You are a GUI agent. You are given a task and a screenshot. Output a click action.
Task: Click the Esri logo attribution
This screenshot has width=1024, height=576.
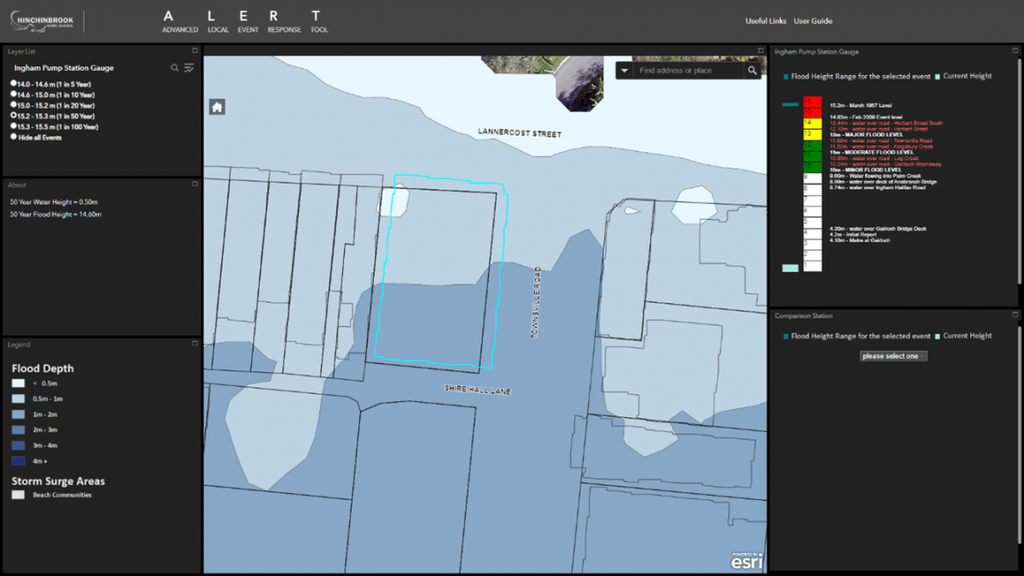click(x=746, y=560)
